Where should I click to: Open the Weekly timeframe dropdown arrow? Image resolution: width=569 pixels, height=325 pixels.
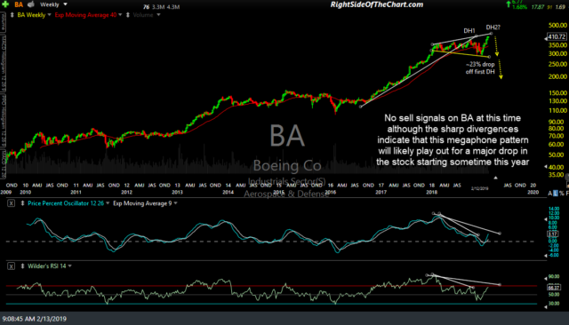(x=65, y=4)
